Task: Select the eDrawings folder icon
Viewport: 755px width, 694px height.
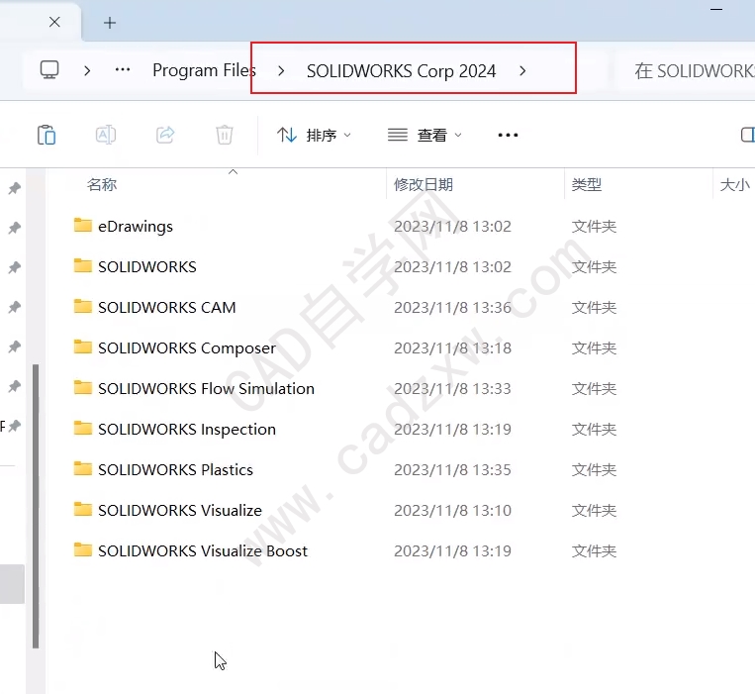Action: [x=83, y=225]
